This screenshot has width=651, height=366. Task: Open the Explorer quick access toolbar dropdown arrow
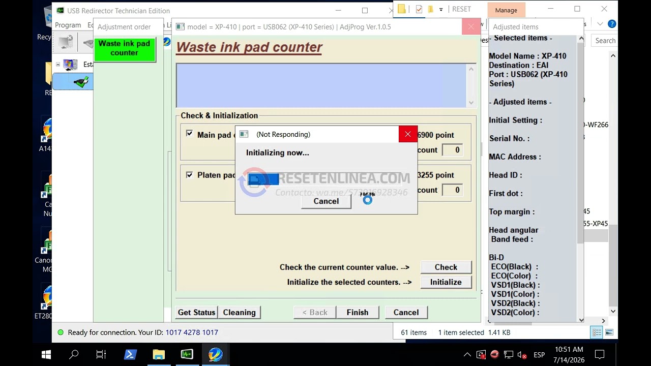pyautogui.click(x=441, y=9)
